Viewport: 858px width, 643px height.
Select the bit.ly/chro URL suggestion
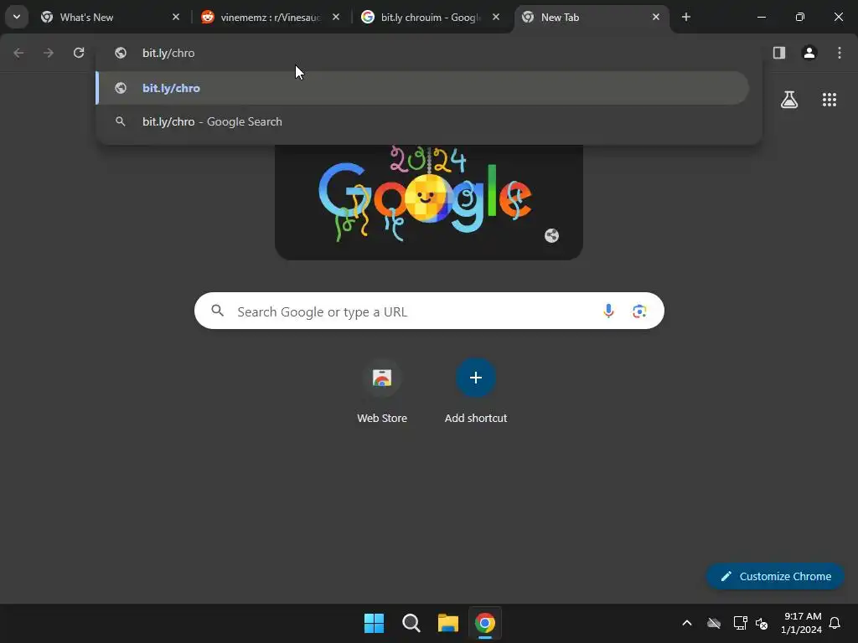coord(422,88)
